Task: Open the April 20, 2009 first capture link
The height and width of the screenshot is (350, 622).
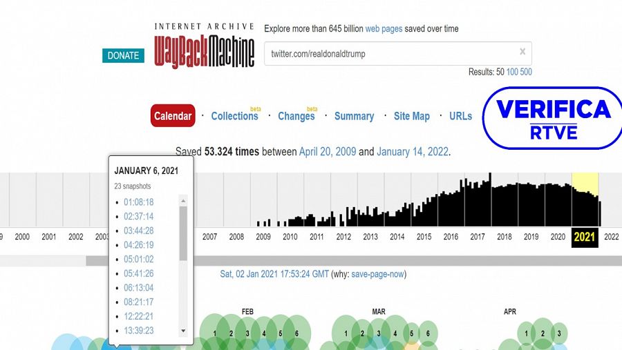Action: coord(328,151)
